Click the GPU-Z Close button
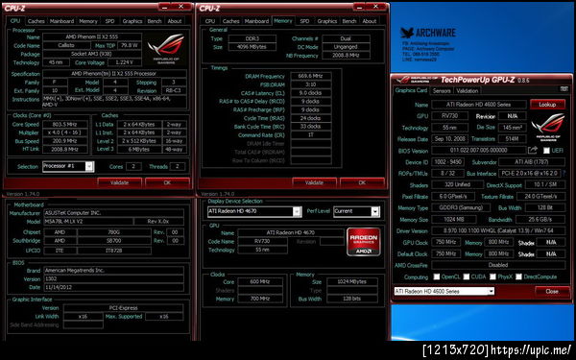This screenshot has height=360, width=576. pyautogui.click(x=552, y=291)
